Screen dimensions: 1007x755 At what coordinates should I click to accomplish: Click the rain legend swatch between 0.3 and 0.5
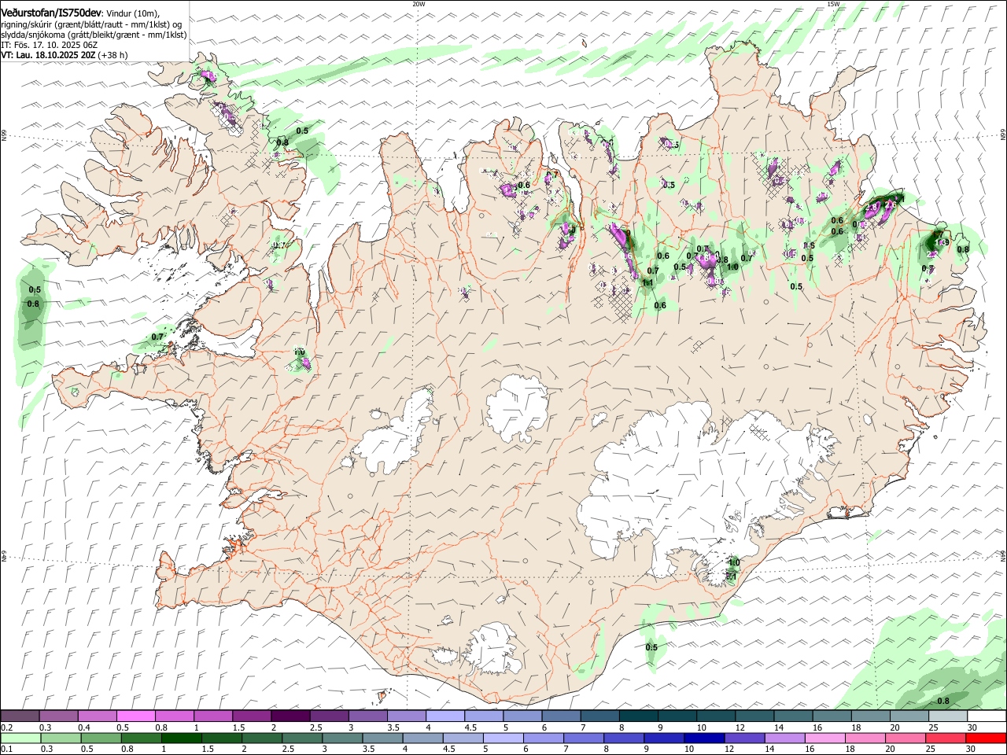(61, 738)
